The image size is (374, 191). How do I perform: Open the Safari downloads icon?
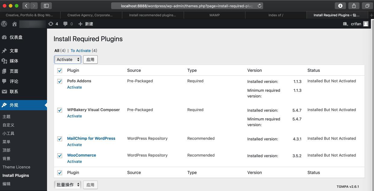[x=340, y=6]
